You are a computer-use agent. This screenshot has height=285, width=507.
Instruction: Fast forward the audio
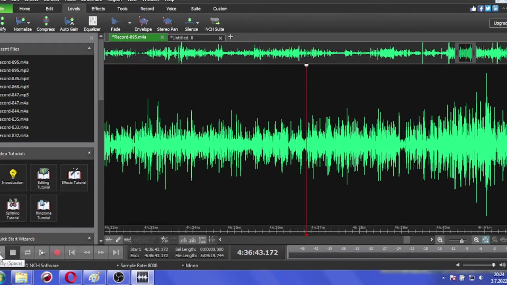click(101, 253)
